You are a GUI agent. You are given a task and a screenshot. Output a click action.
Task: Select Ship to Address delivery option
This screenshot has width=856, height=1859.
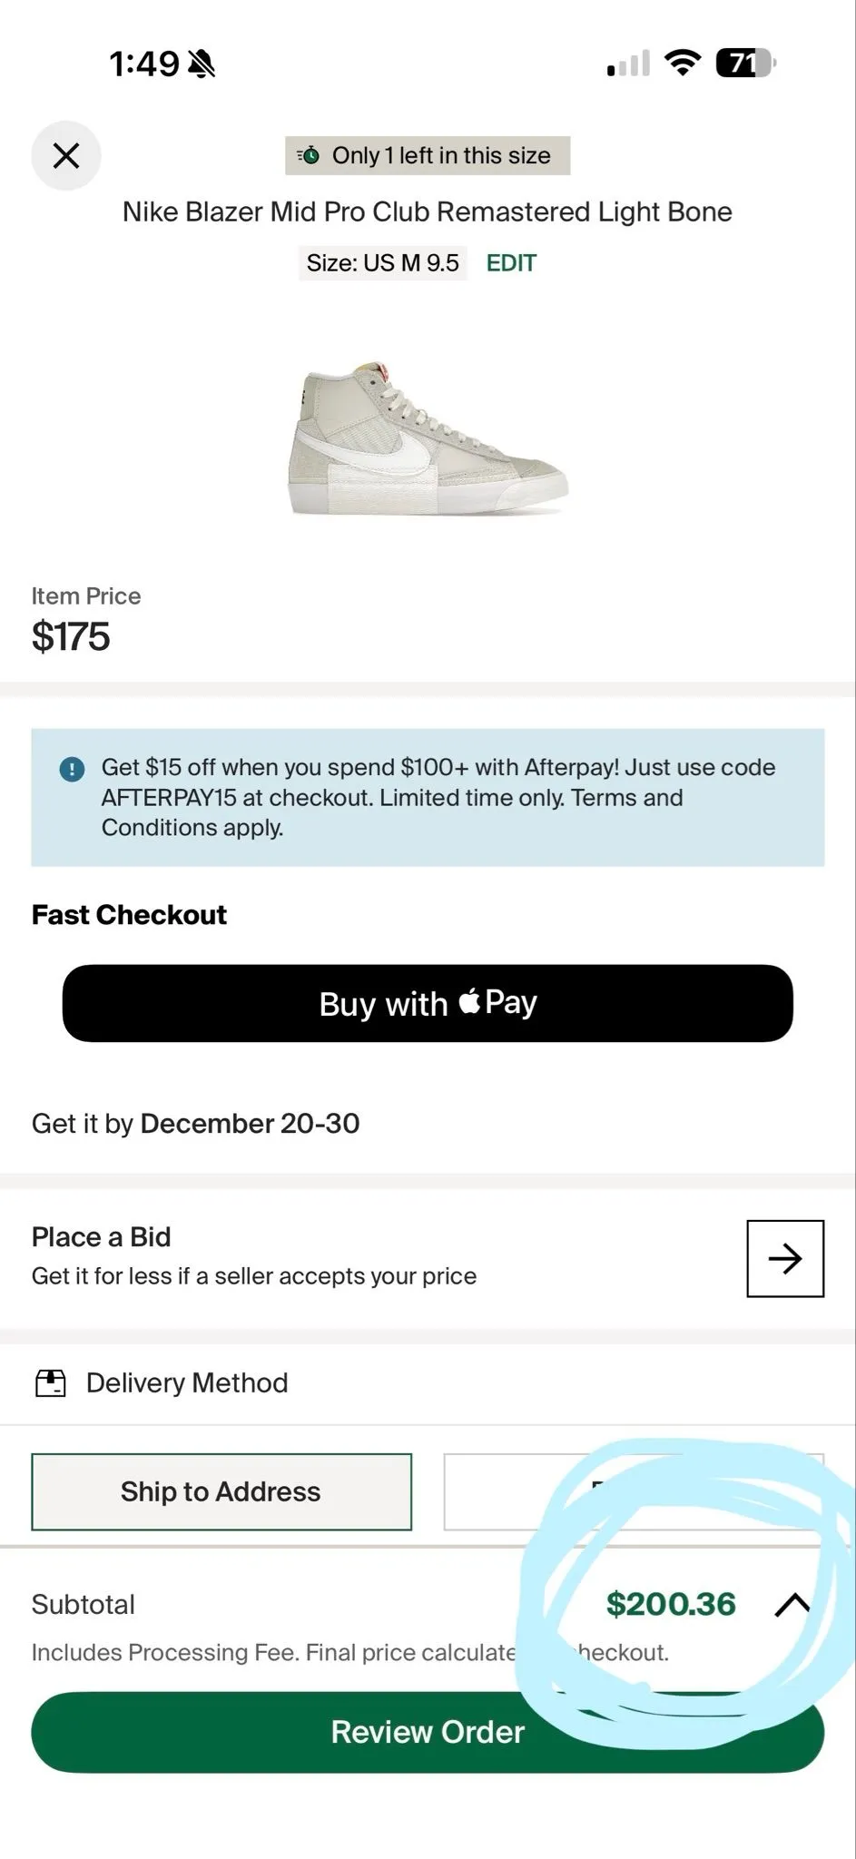(221, 1491)
